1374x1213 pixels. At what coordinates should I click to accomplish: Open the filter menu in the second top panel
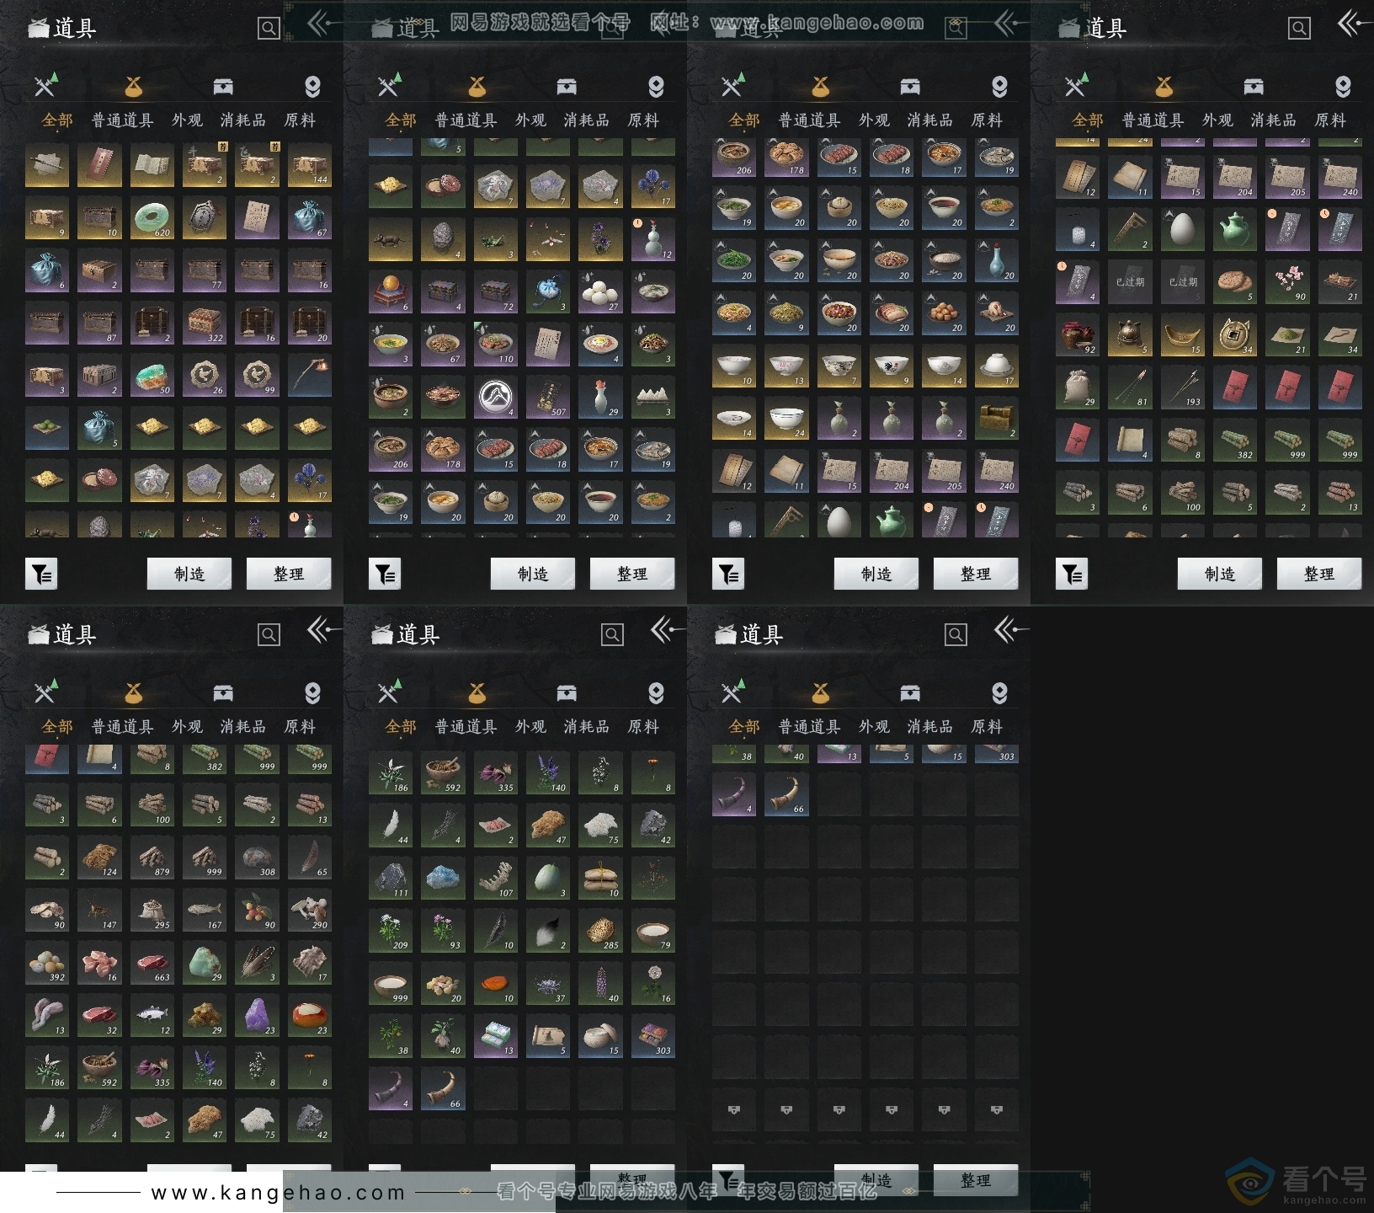(385, 574)
